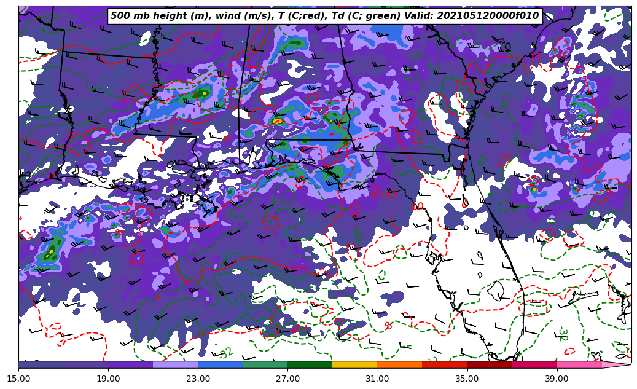This screenshot has width=637, height=389.
Task: Click the 35.00 colorbar tick label
Action: 467,379
